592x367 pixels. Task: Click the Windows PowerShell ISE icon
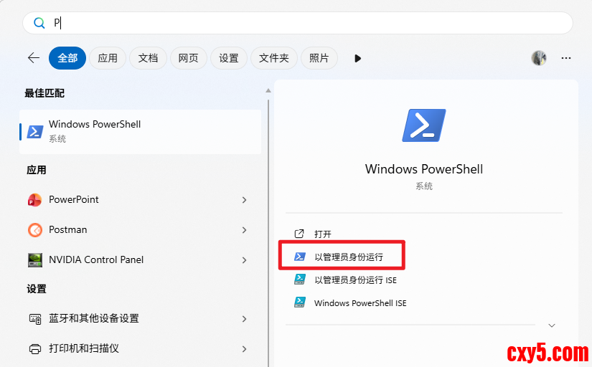click(300, 302)
